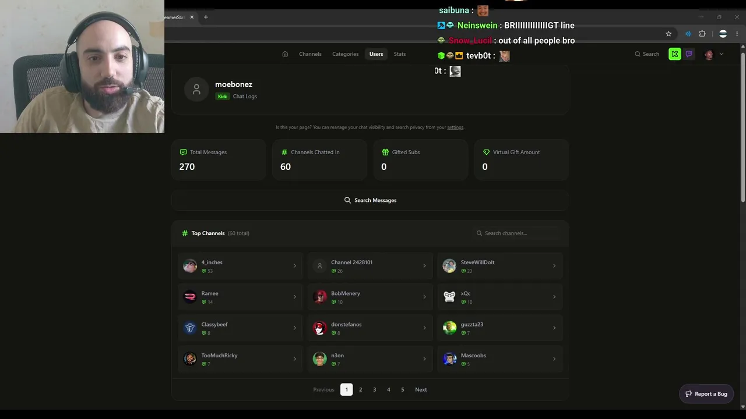
Task: Click the Report a Bug button
Action: pyautogui.click(x=706, y=394)
